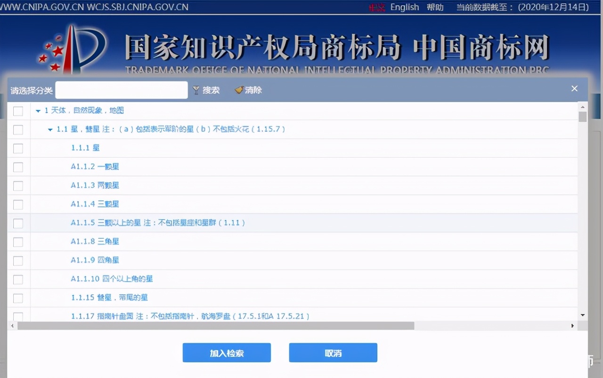Screen dimensions: 603x378
Task: Click the horizontal scrollbar thumb
Action: 216,325
